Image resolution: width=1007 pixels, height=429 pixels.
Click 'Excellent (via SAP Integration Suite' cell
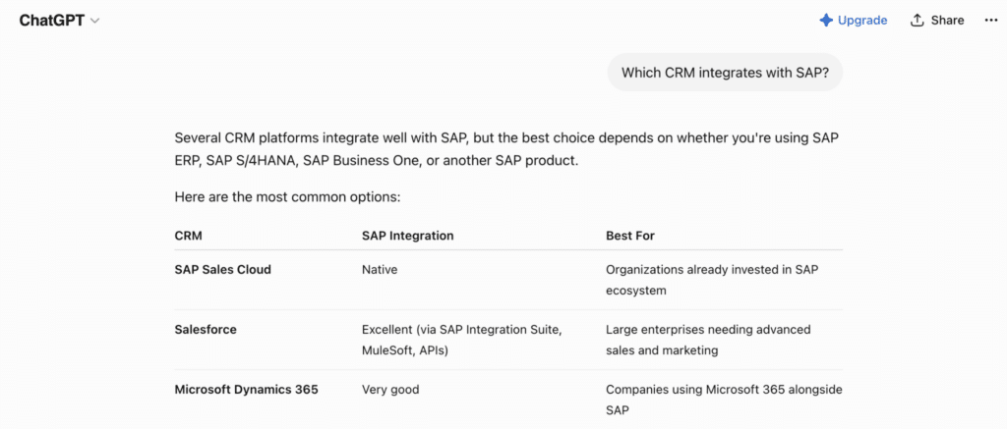(462, 340)
